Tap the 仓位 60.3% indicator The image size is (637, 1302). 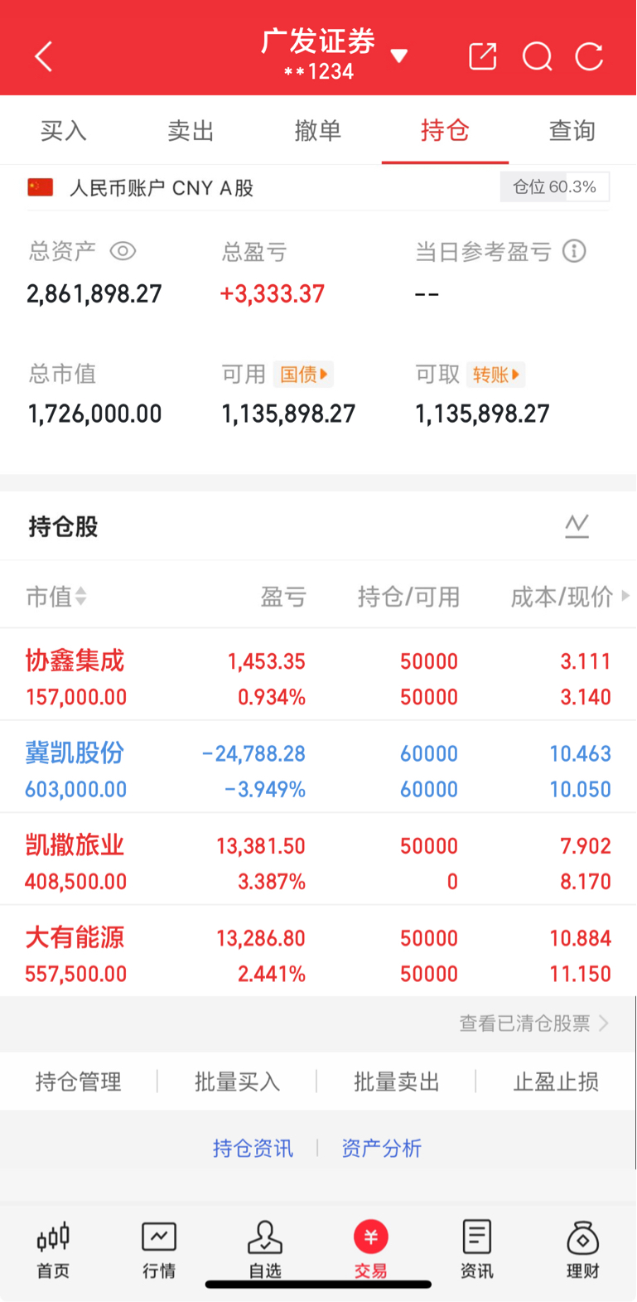tap(554, 187)
